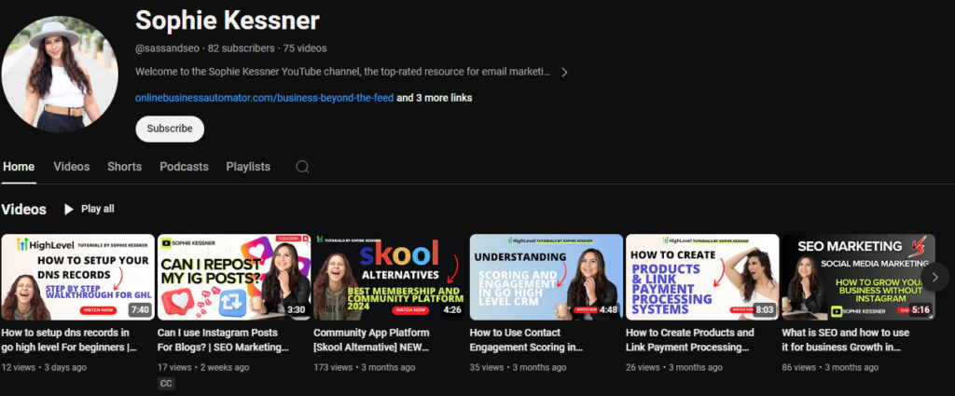Expand channel description with chevron arrow

tap(564, 73)
